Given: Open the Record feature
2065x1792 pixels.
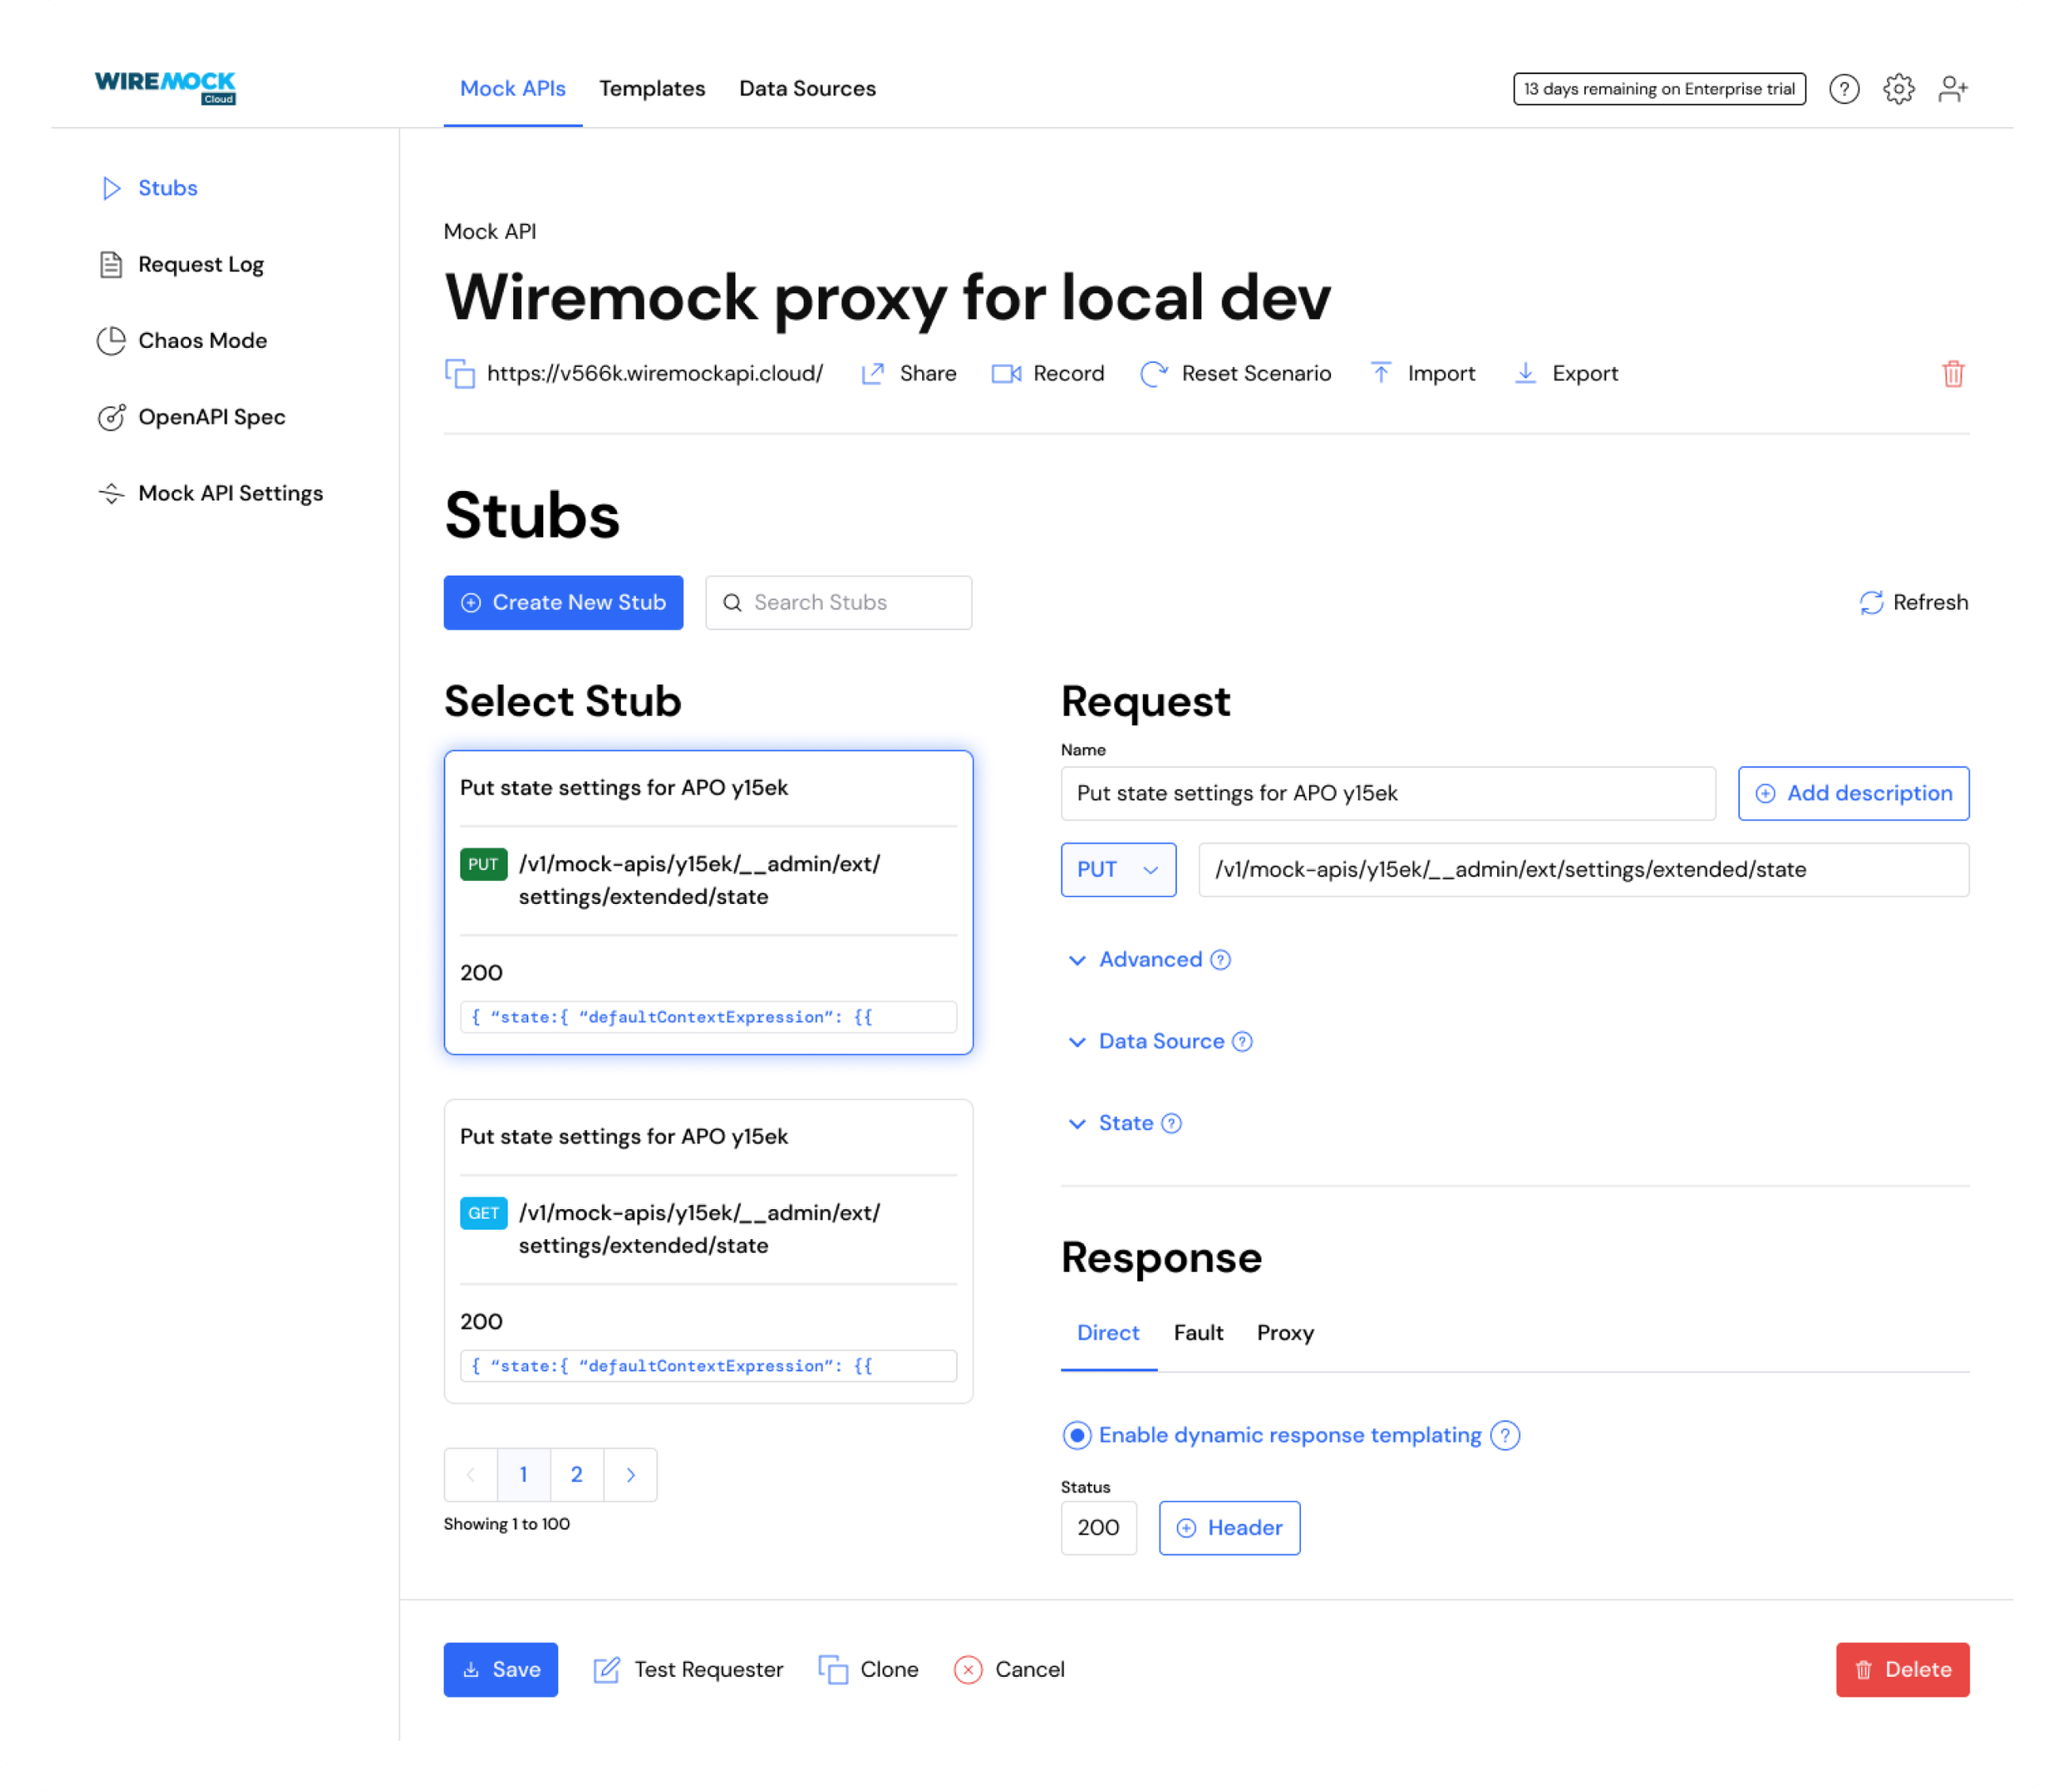Looking at the screenshot, I should pyautogui.click(x=1047, y=373).
